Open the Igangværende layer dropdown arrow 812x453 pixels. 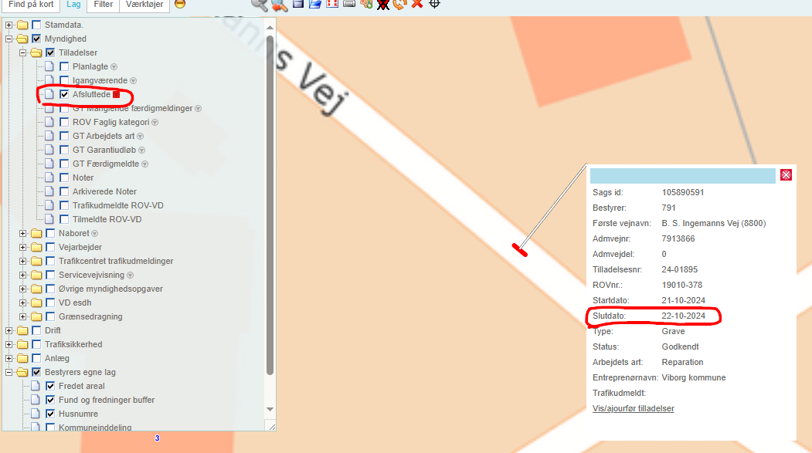[x=133, y=80]
